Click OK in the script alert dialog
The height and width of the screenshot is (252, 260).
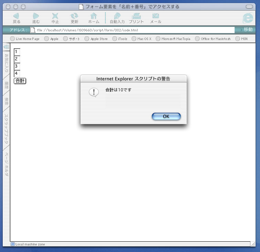[x=166, y=117]
